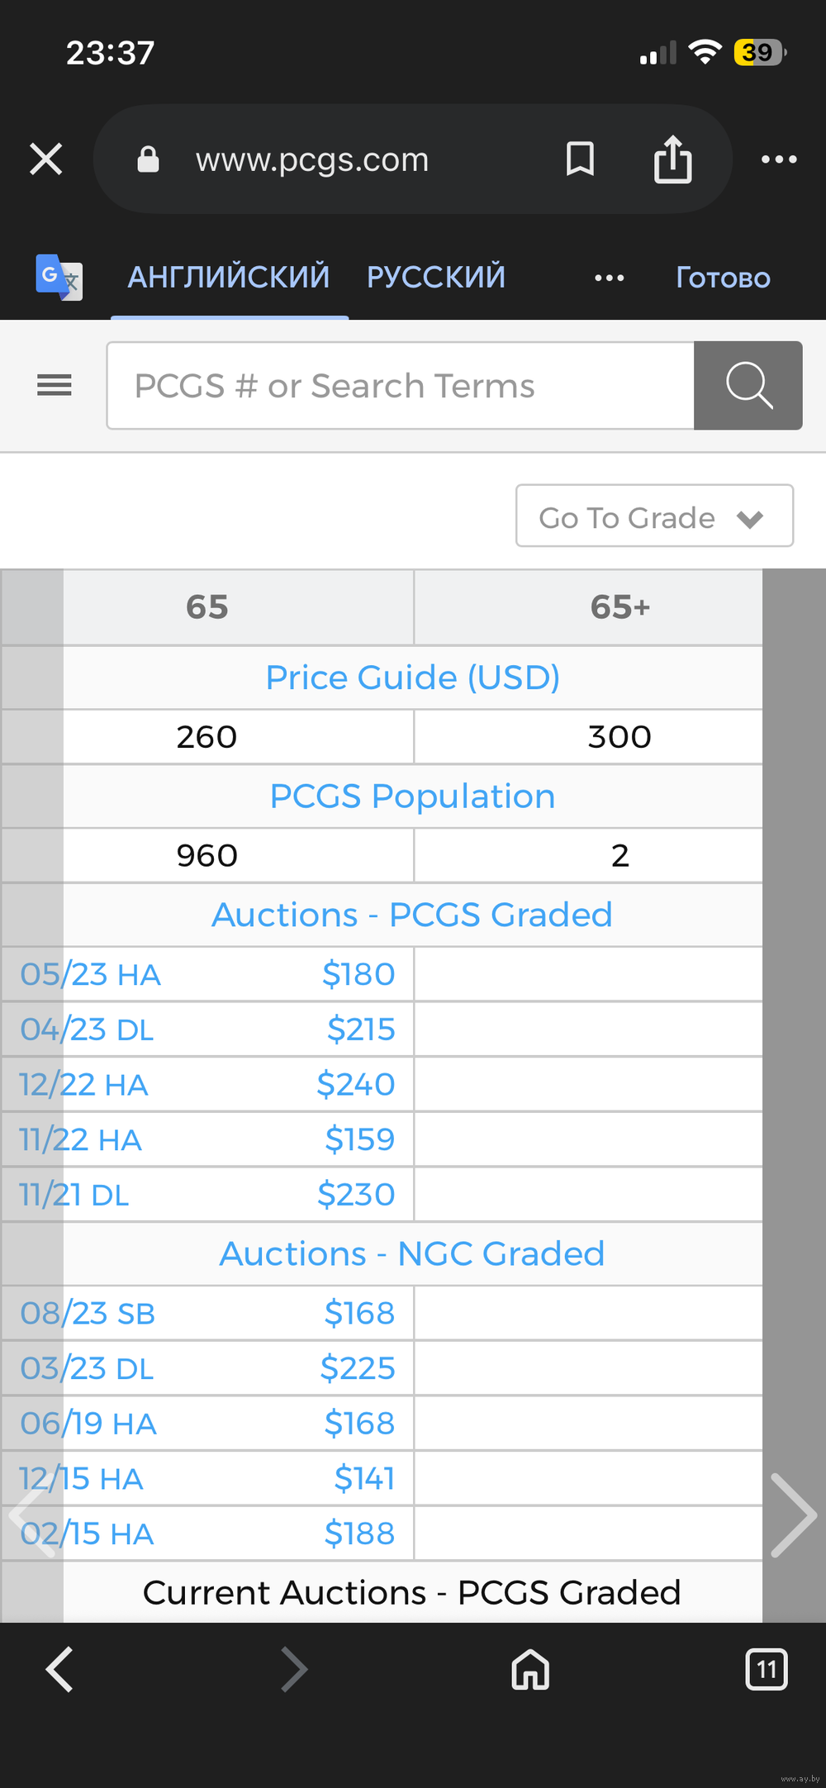Focus the PCGS # or Search Terms field

pyautogui.click(x=401, y=386)
